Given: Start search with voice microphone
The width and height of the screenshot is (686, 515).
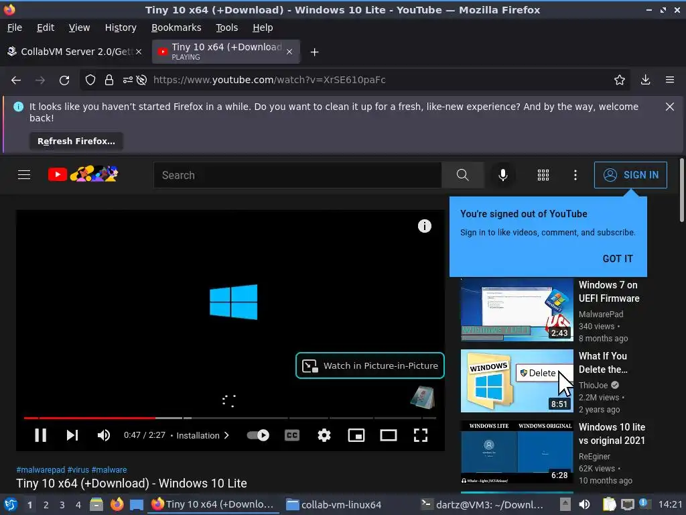Looking at the screenshot, I should [x=503, y=175].
